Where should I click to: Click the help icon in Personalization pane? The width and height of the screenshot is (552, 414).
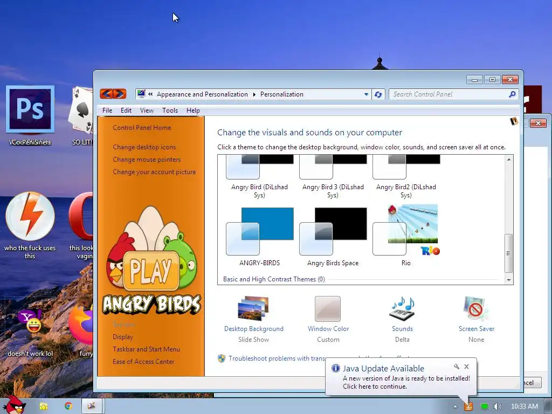coord(514,121)
